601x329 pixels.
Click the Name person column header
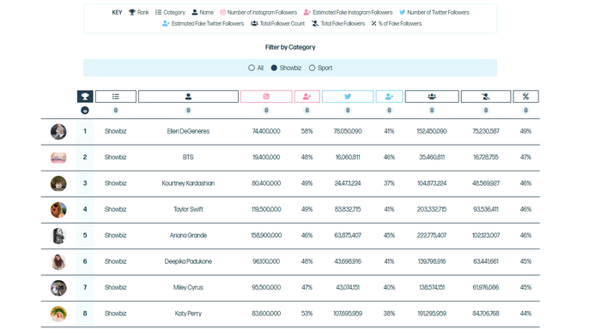(188, 97)
